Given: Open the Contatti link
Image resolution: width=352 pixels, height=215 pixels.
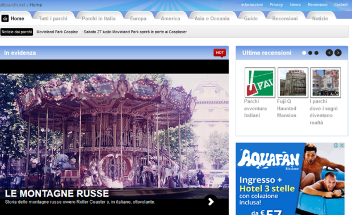Looking at the screenshot, I should coord(341,5).
